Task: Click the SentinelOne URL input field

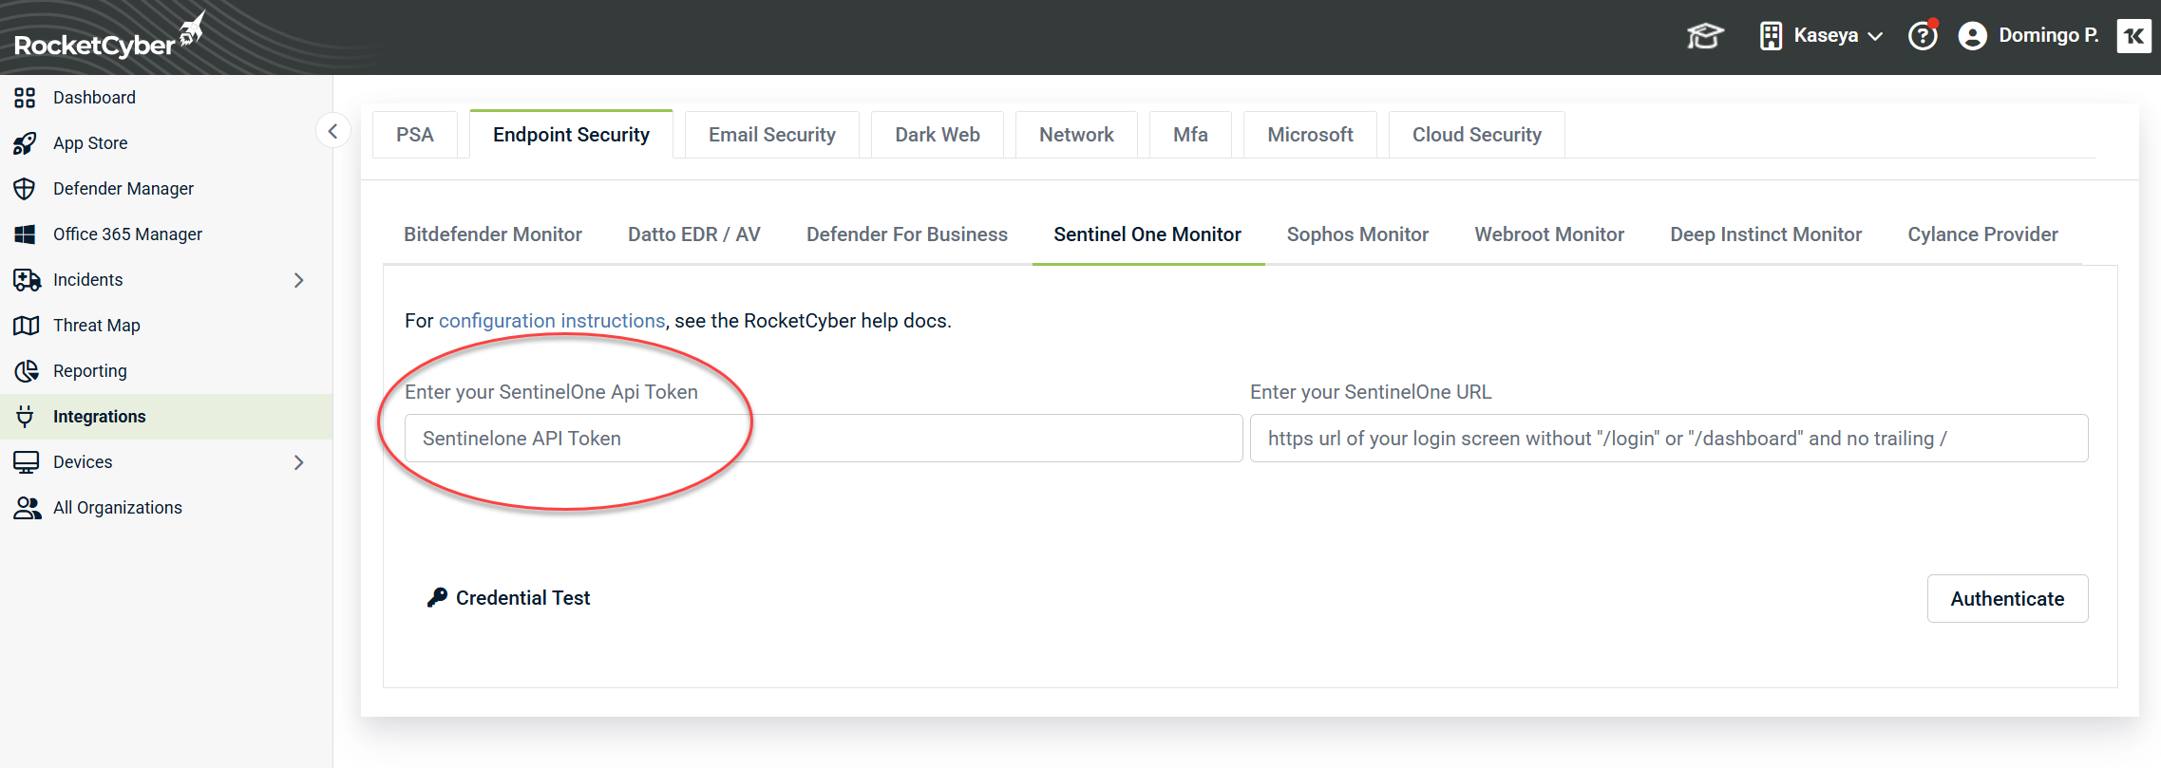Action: coord(1668,439)
